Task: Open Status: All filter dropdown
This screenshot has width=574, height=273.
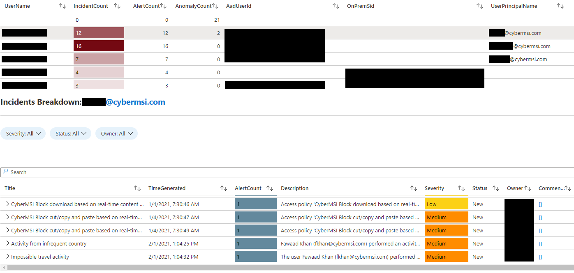Action: (x=70, y=133)
